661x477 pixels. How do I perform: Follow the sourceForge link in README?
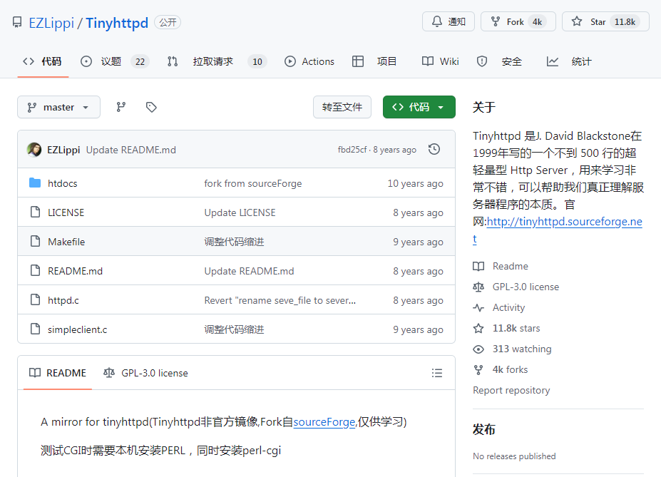[x=324, y=422]
